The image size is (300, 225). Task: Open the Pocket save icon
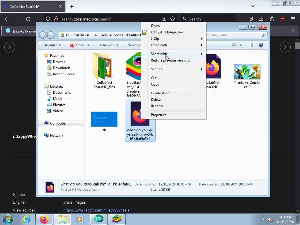pyautogui.click(x=251, y=19)
